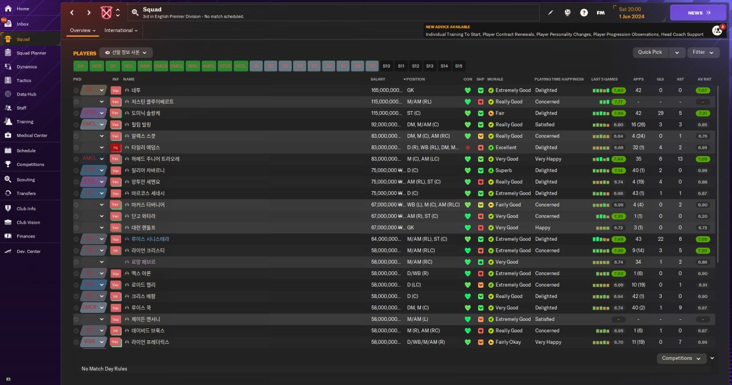Screen dimensions: 732x385
Task: Click the Scouting sidebar icon
Action: pyautogui.click(x=8, y=180)
